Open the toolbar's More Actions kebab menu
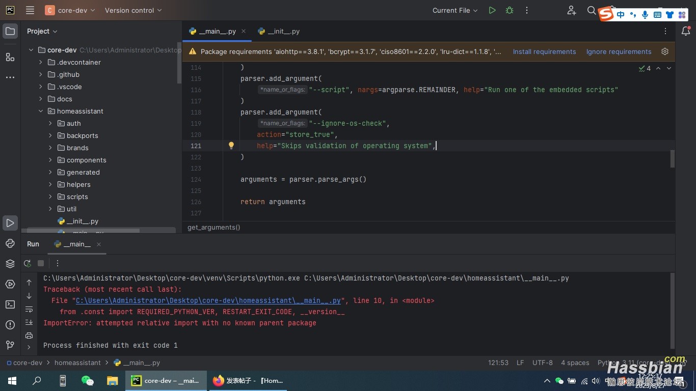The image size is (696, 391). [x=527, y=10]
